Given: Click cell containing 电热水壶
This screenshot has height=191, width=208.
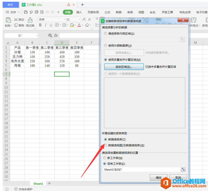Looking at the screenshot, I should click(x=17, y=61).
